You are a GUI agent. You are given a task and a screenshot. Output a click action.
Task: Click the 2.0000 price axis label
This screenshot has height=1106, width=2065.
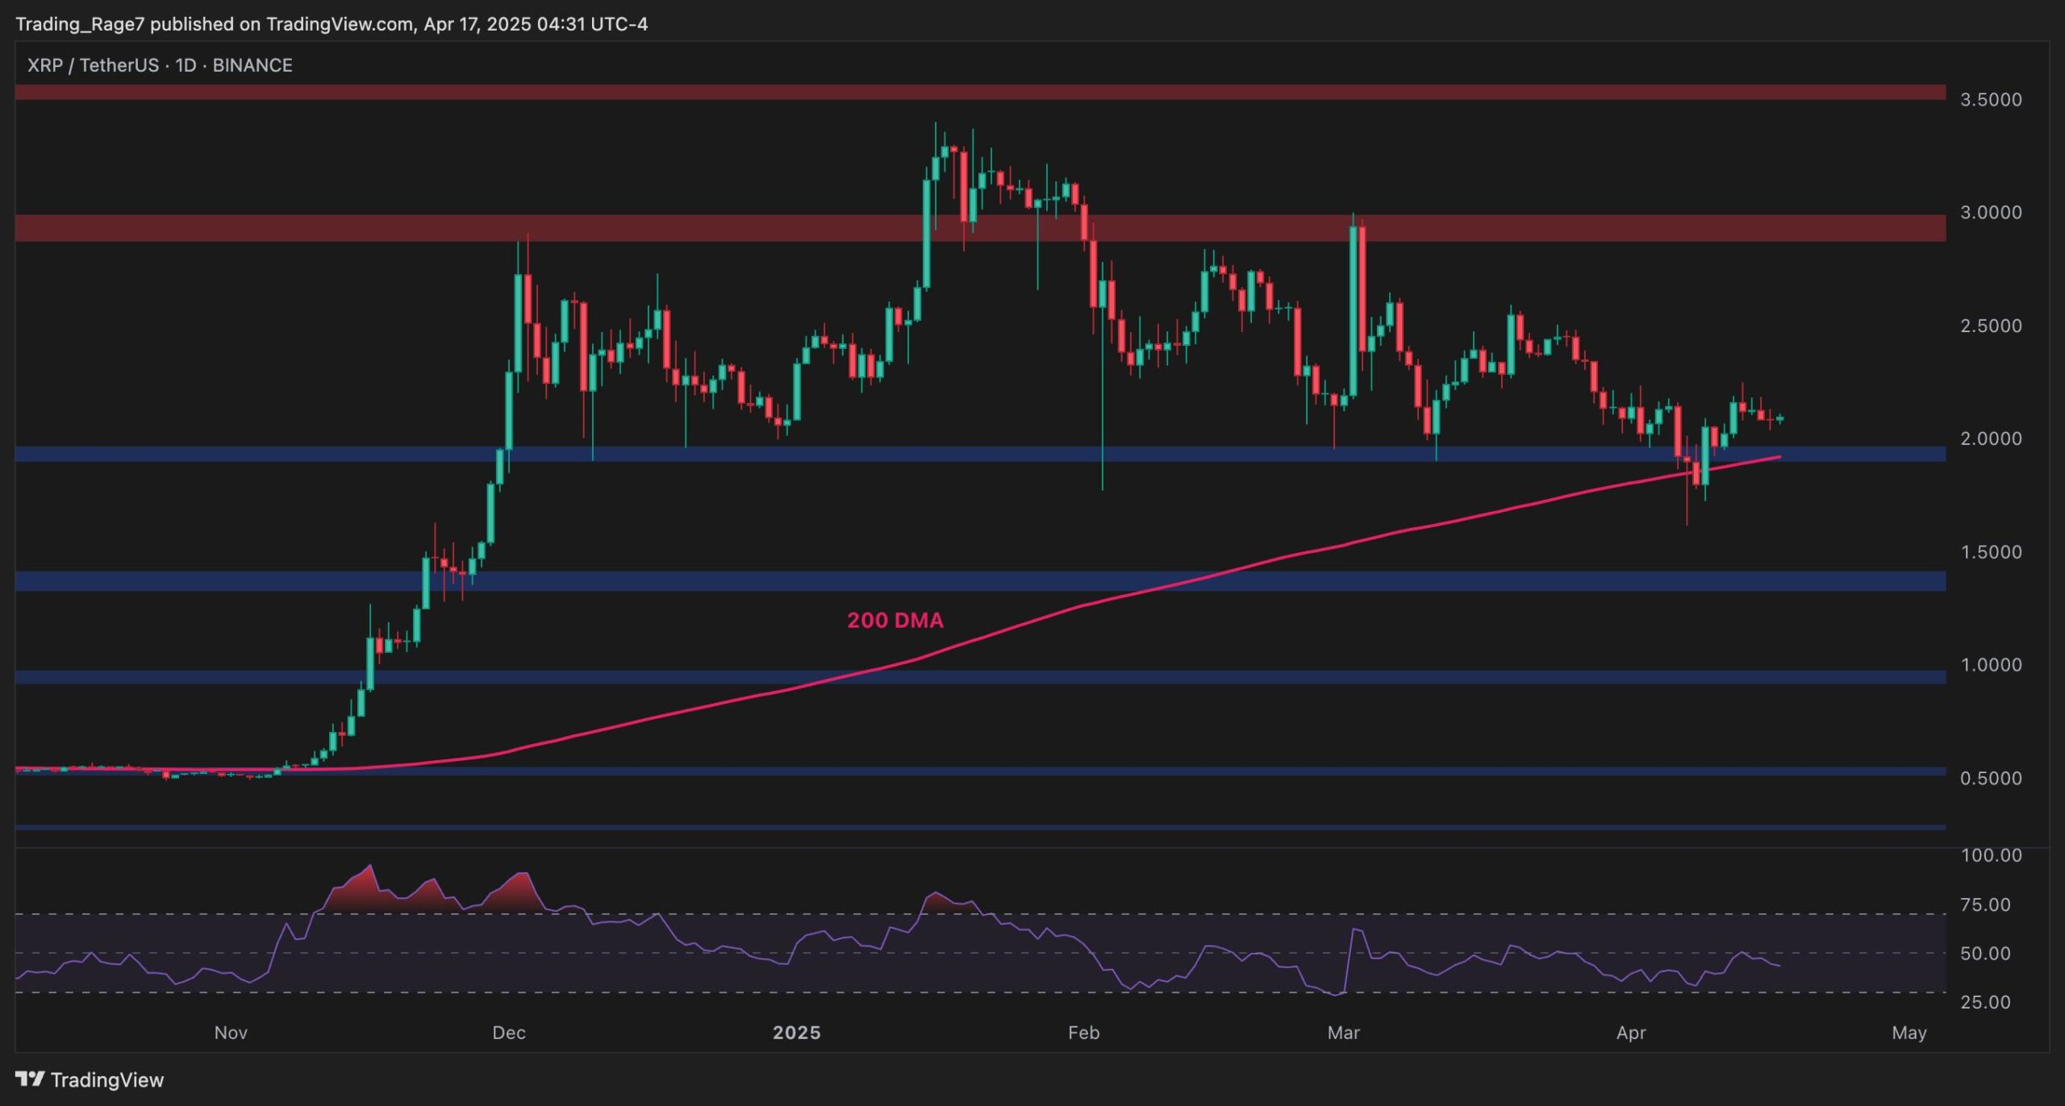[x=1991, y=439]
